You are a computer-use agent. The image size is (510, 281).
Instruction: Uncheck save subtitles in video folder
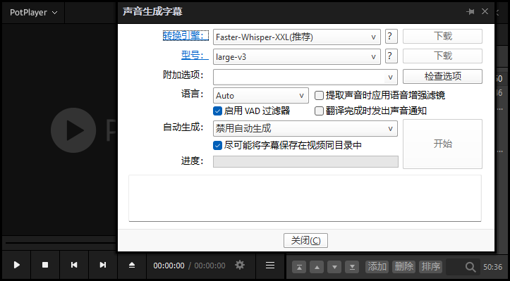(217, 145)
